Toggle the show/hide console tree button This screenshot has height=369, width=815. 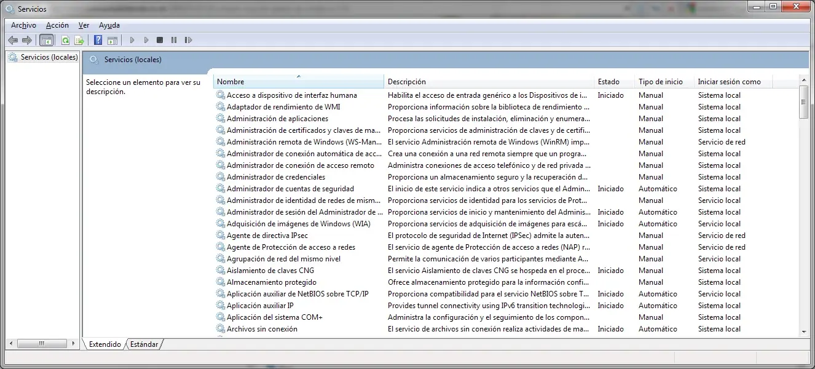[46, 41]
